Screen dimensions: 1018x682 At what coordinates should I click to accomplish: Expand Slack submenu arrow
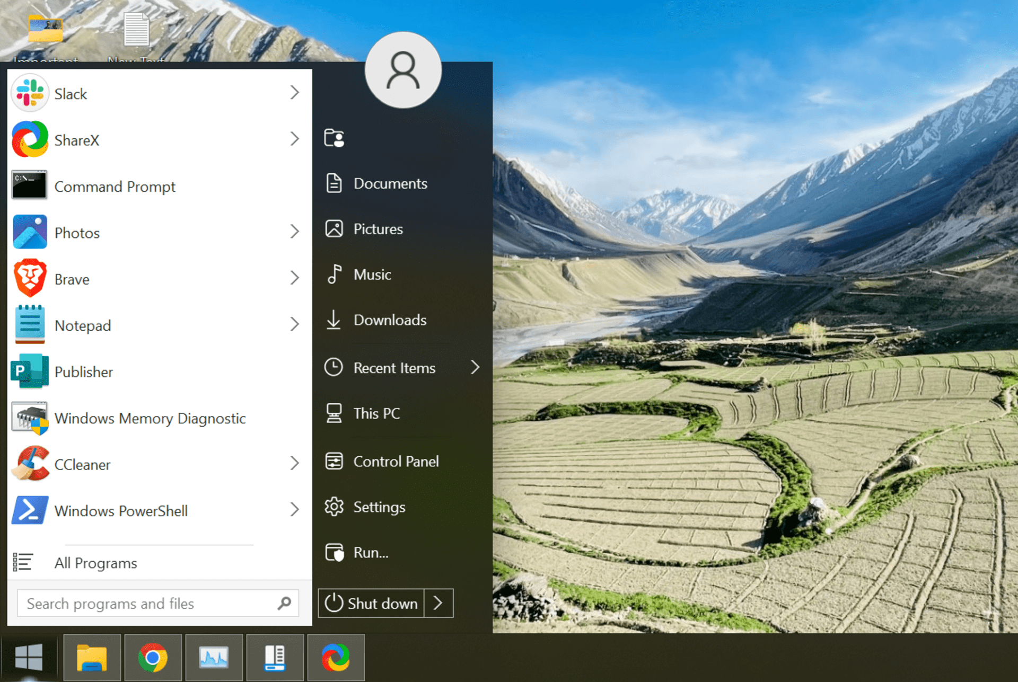click(295, 93)
